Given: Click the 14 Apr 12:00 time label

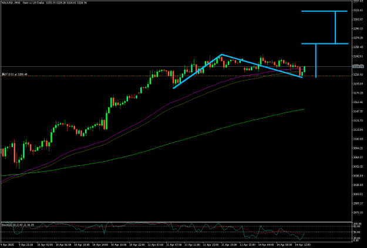Looking at the screenshot, I should [304, 244].
